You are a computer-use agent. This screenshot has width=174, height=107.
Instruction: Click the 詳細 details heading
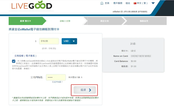(x=133, y=44)
